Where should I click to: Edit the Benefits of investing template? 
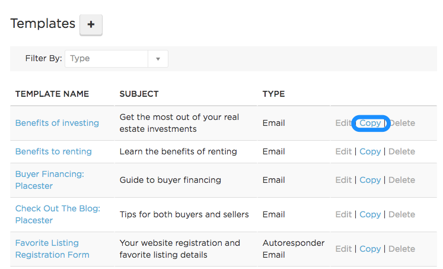(x=343, y=123)
